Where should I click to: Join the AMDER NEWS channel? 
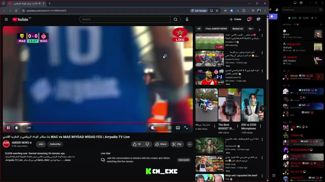click(41, 144)
